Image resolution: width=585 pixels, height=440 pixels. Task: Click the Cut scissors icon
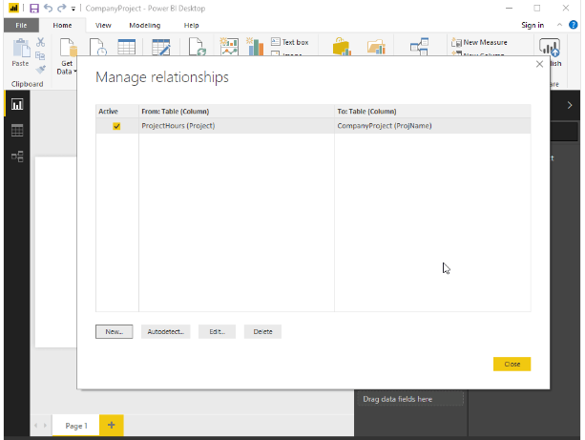40,42
